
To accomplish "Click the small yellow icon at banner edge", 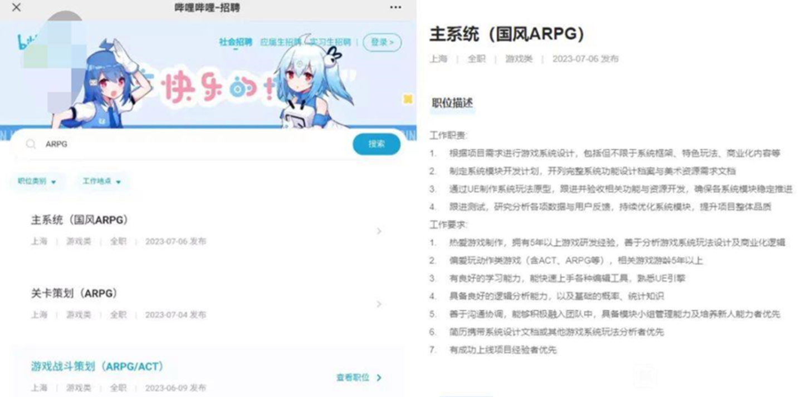I will (x=408, y=99).
